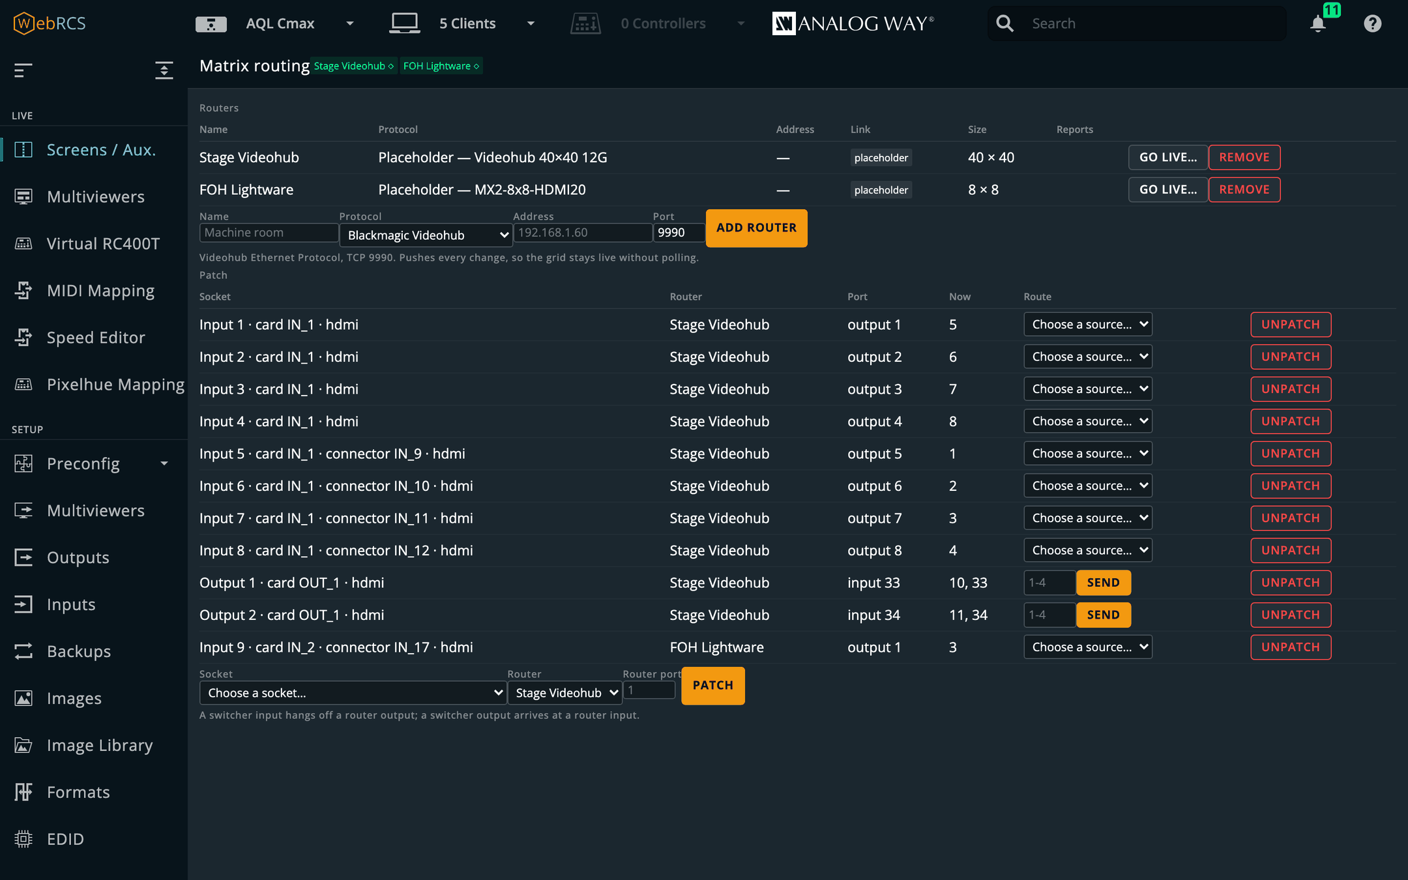Image resolution: width=1408 pixels, height=880 pixels.
Task: Click Go Live for FOH Lightware
Action: [1168, 190]
